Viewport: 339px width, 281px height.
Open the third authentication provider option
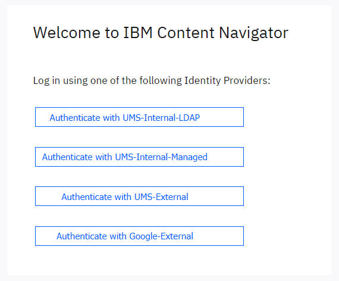point(139,196)
